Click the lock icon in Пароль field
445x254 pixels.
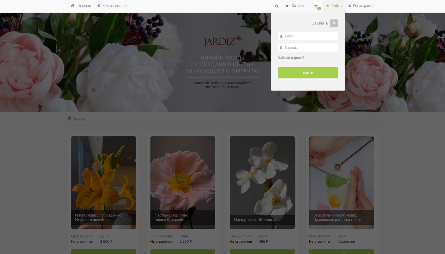(x=281, y=48)
